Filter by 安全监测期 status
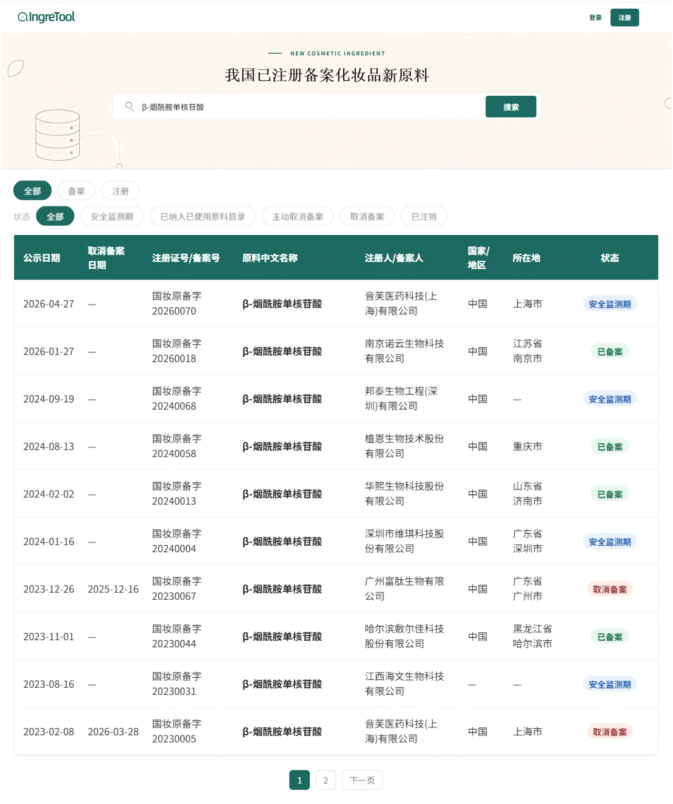Screen dimensions: 673x804 112,216
